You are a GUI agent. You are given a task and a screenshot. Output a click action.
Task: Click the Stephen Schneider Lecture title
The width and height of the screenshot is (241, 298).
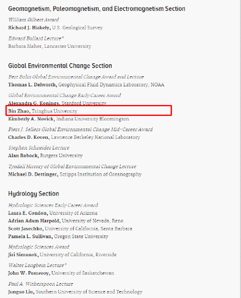(39, 148)
